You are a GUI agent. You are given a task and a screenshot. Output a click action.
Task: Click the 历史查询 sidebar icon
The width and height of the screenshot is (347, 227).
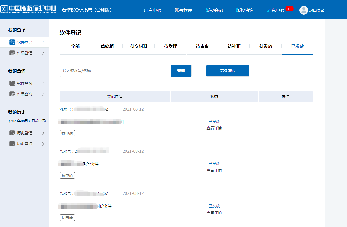coord(12,144)
